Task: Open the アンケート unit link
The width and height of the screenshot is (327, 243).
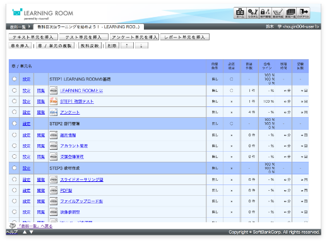Action: click(x=69, y=112)
